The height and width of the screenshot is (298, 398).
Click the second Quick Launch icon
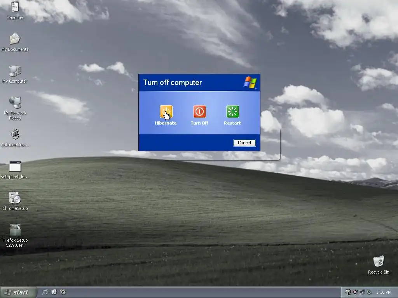coord(54,292)
